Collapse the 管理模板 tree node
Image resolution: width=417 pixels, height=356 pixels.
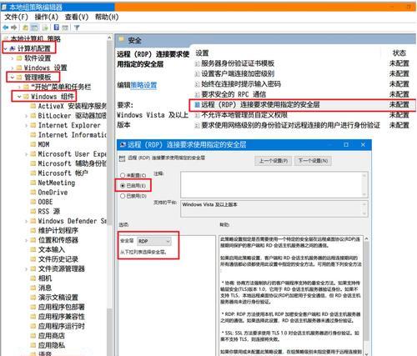[x=13, y=78]
